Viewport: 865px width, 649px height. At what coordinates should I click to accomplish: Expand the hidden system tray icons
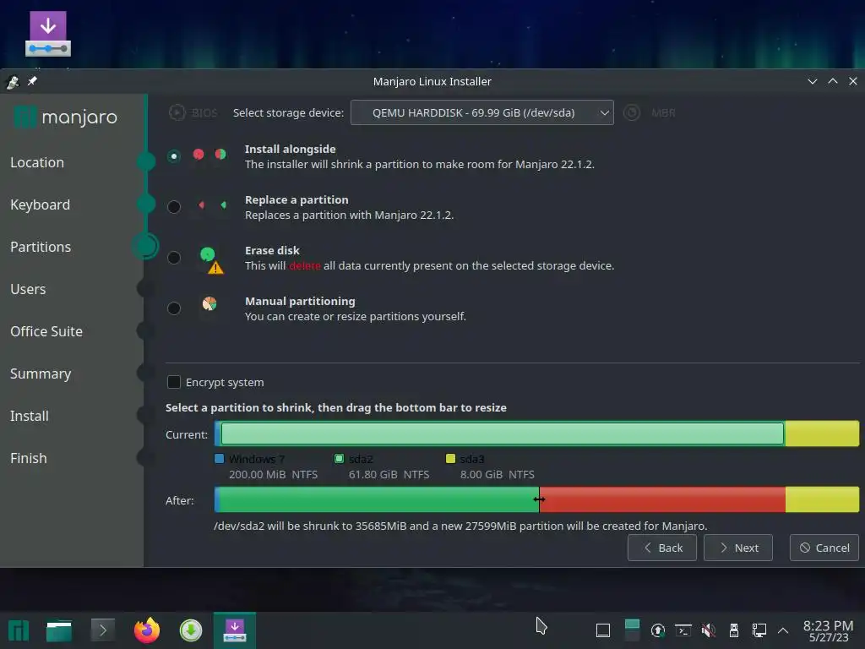point(783,630)
